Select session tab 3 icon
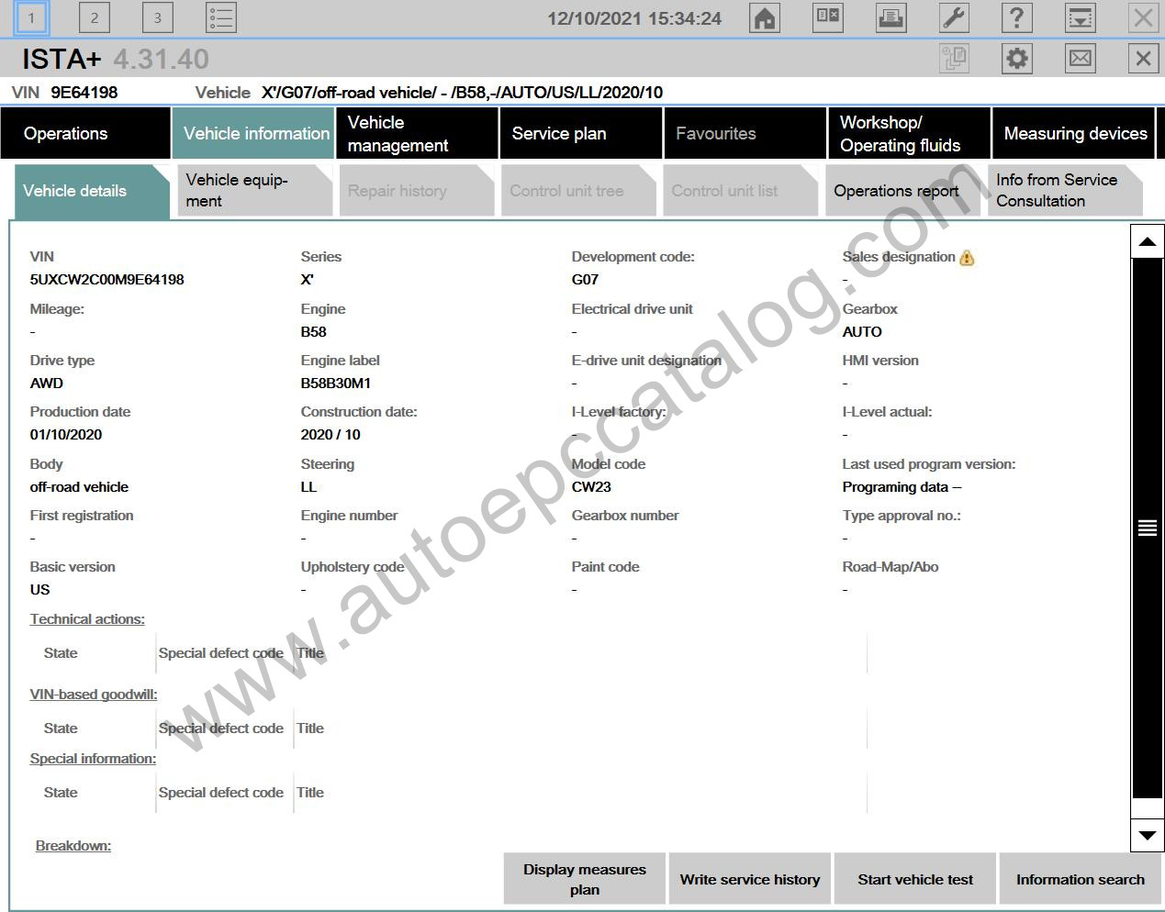 [157, 17]
